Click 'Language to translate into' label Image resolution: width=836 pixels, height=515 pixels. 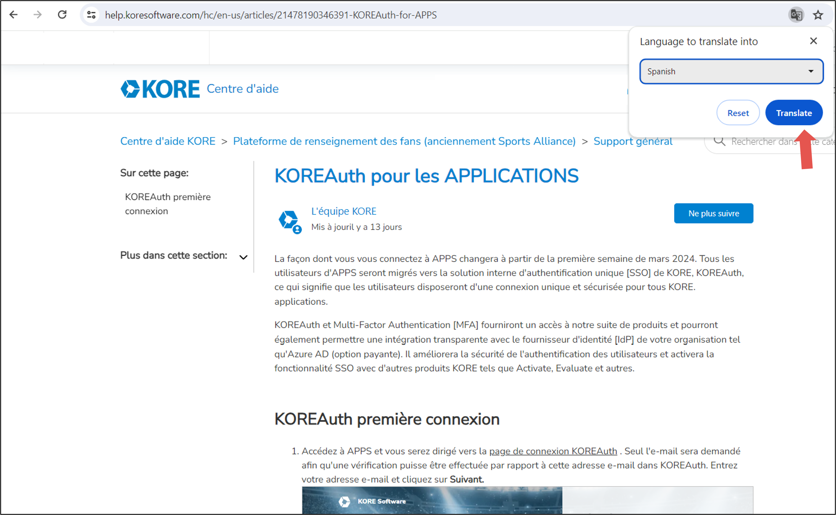pos(698,42)
